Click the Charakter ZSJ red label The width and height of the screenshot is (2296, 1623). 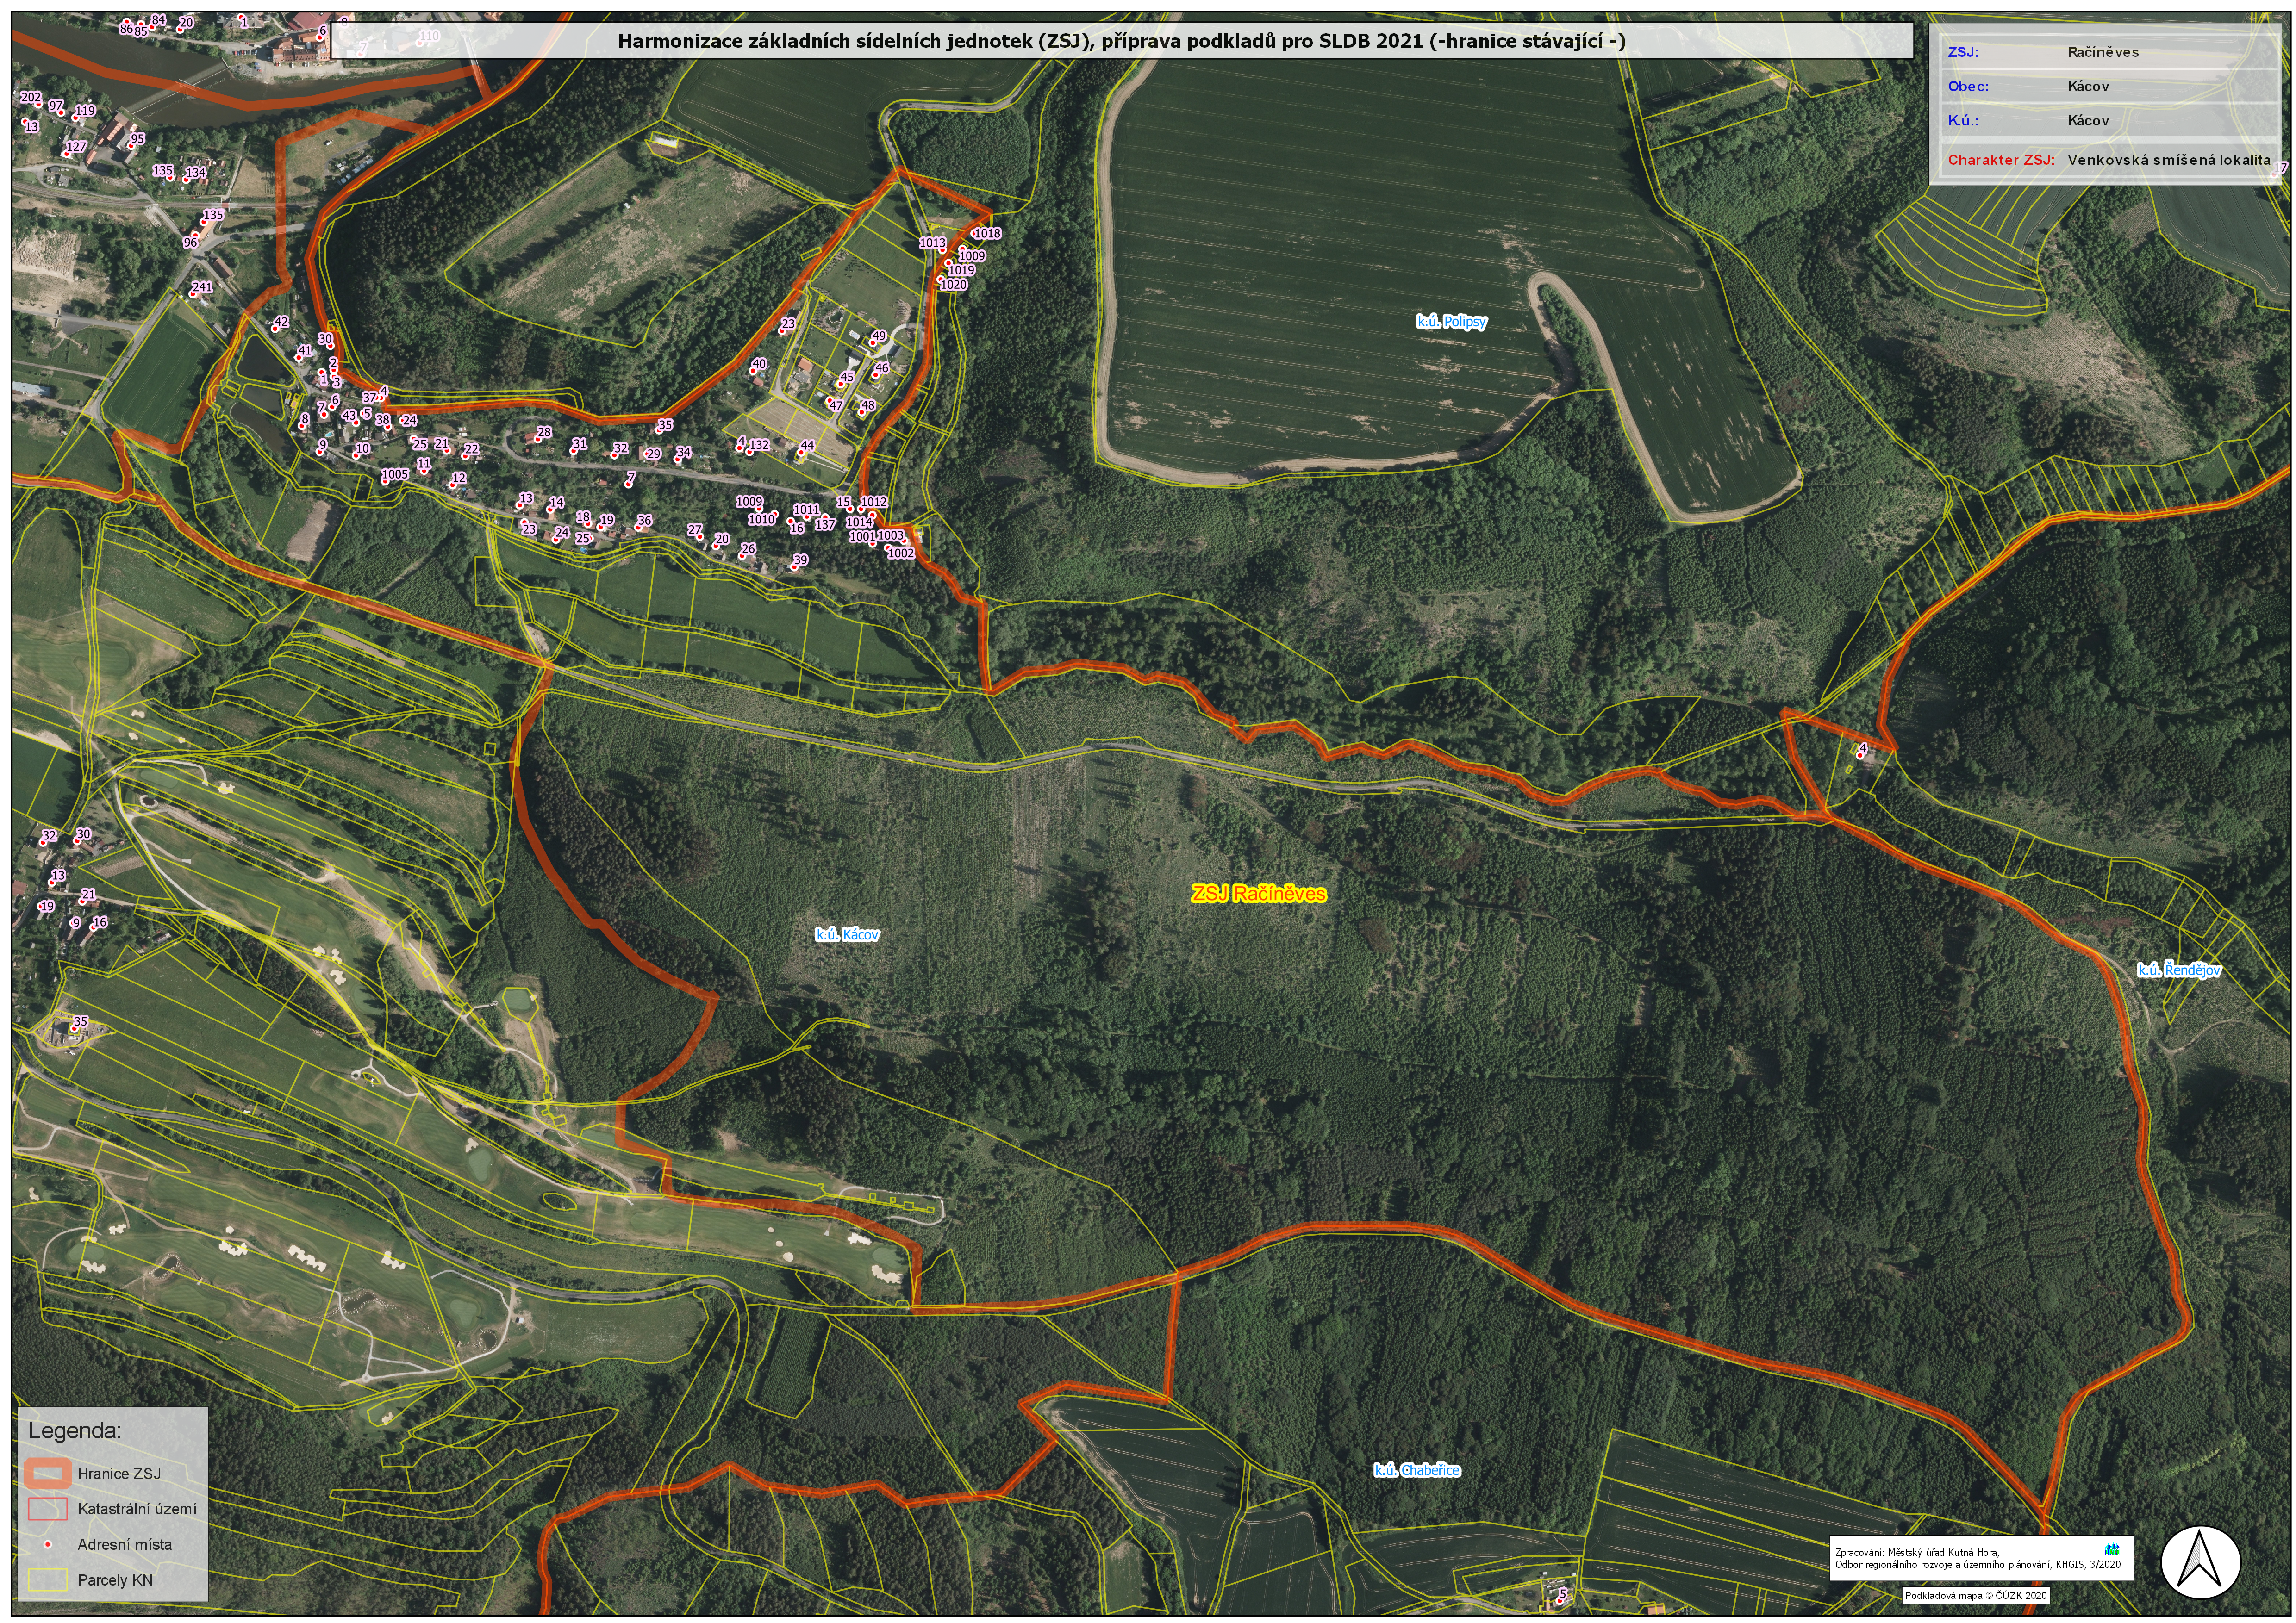(x=2000, y=160)
